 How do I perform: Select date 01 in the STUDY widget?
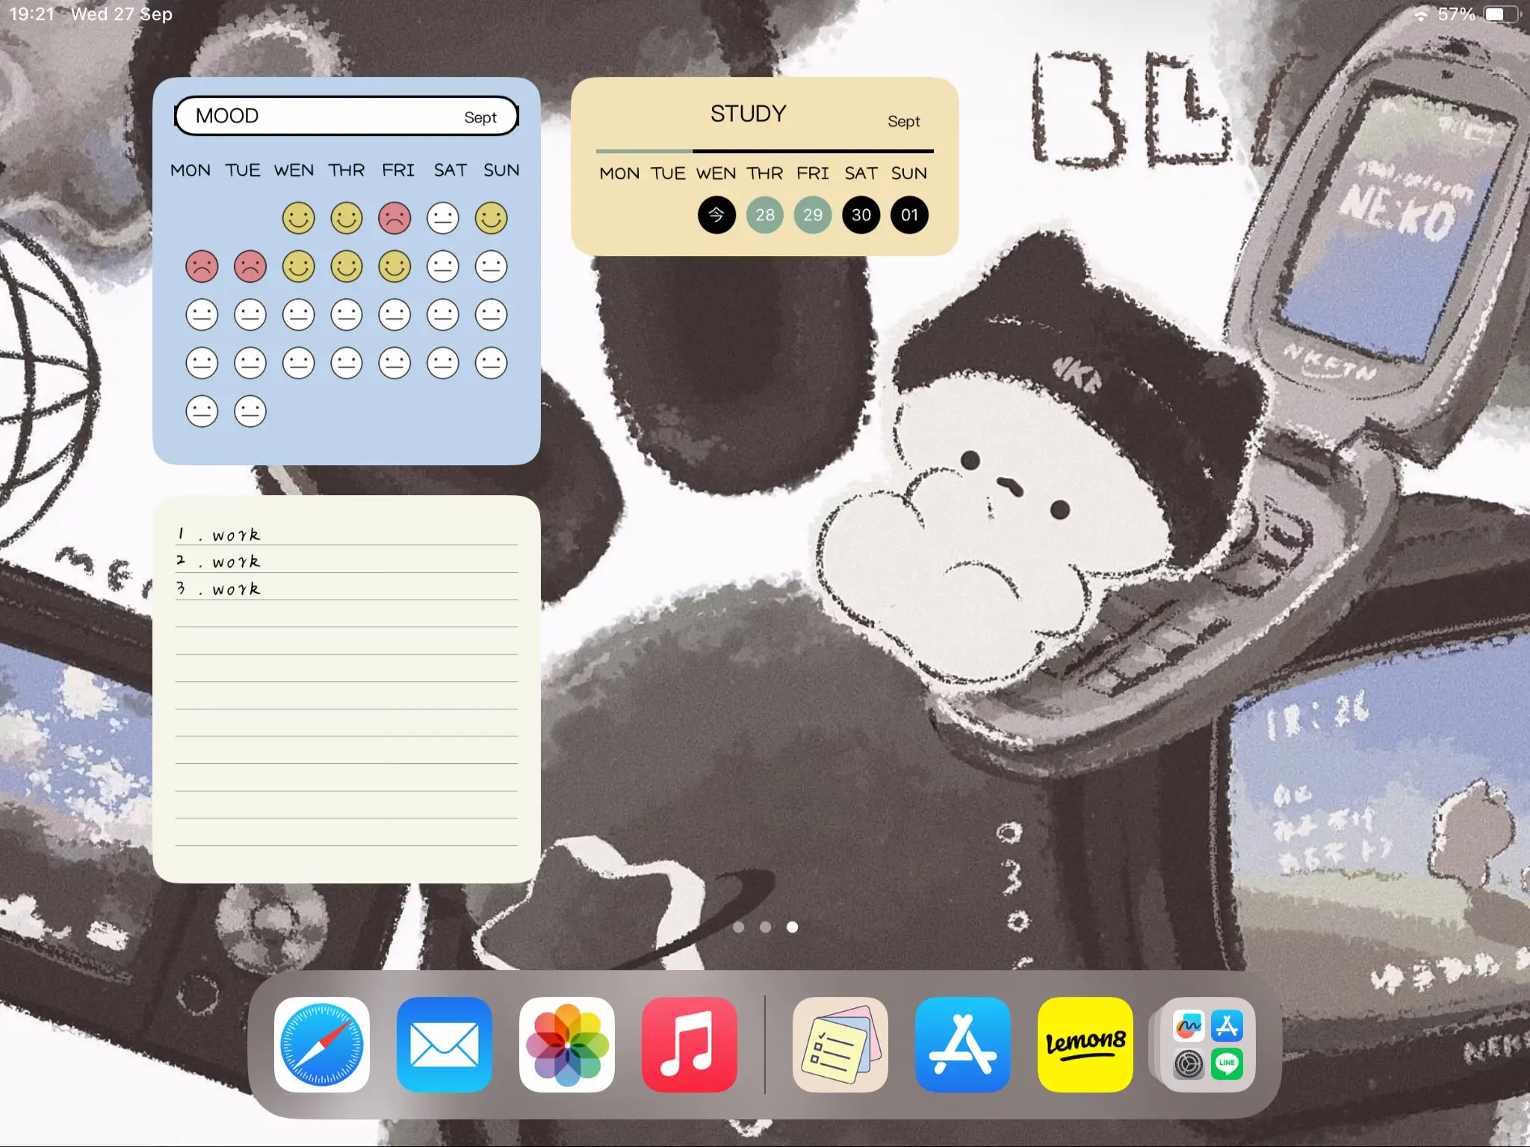coord(909,215)
